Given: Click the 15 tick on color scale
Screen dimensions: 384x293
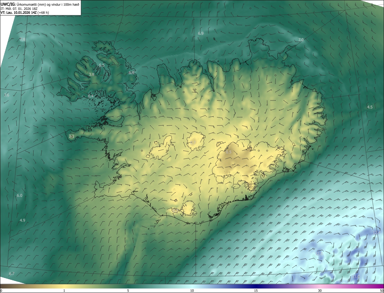Looking at the screenshot, I should pyautogui.click(x=256, y=291).
